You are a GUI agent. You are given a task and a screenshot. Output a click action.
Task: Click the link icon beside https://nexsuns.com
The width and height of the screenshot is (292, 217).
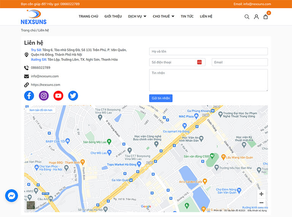(27, 85)
